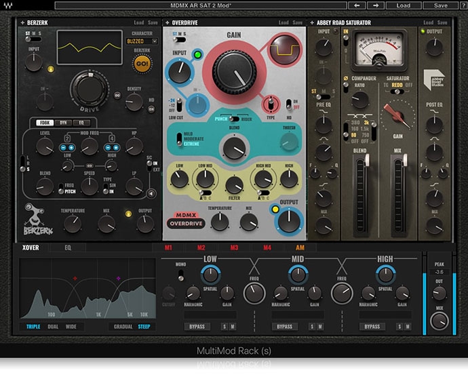The height and width of the screenshot is (379, 468).
Task: Expand the Abbey Road Saturator plus menu
Action: [311, 22]
